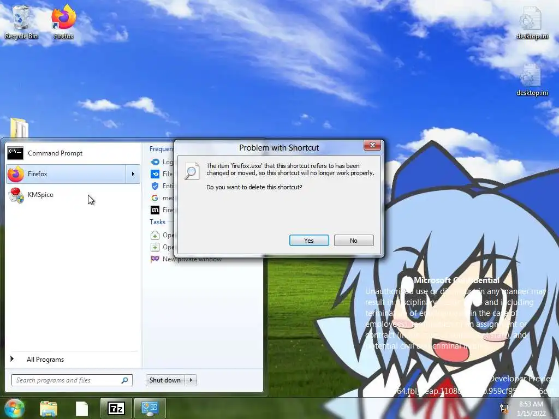Expand the Firefox jump list arrow
Image resolution: width=559 pixels, height=419 pixels.
click(133, 174)
